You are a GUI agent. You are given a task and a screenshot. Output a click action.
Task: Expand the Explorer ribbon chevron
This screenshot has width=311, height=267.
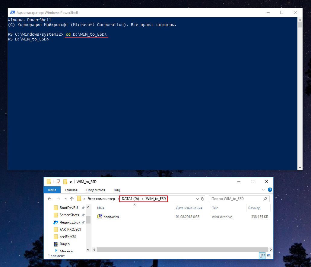click(x=263, y=190)
